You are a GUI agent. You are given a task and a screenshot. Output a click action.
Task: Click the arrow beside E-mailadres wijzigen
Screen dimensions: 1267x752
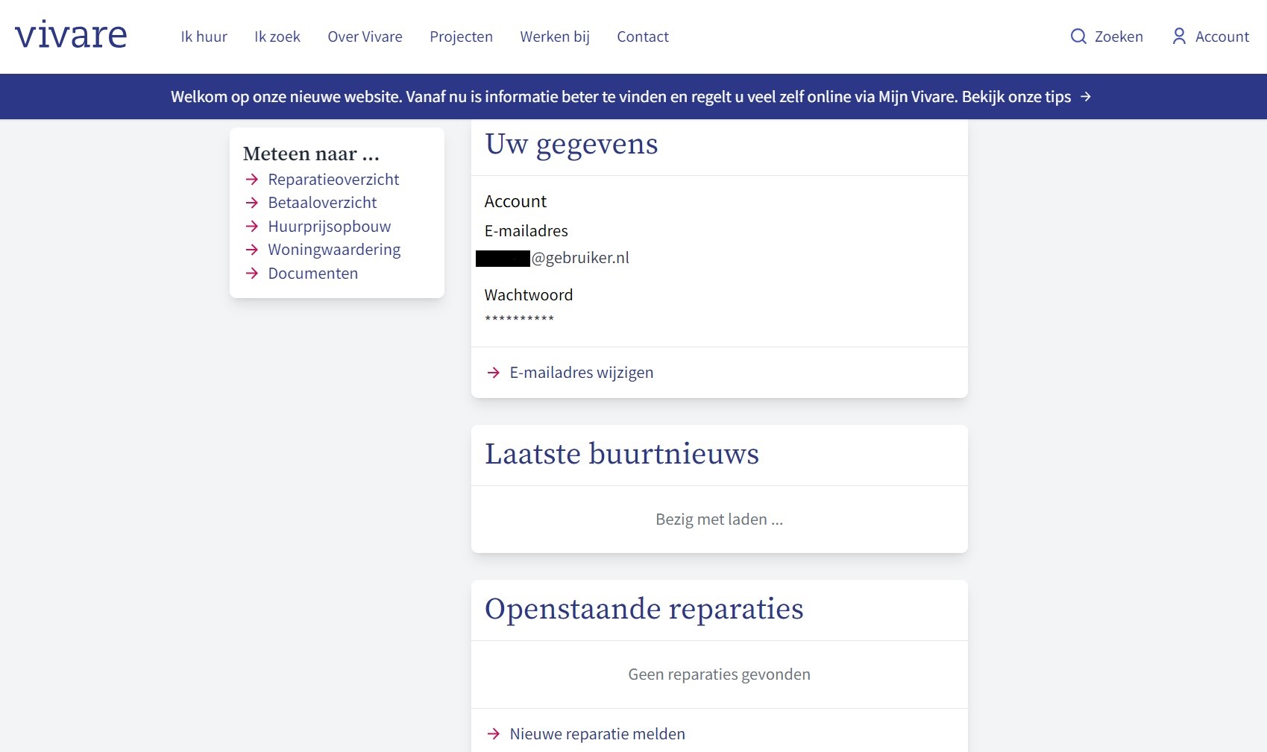pyautogui.click(x=493, y=373)
